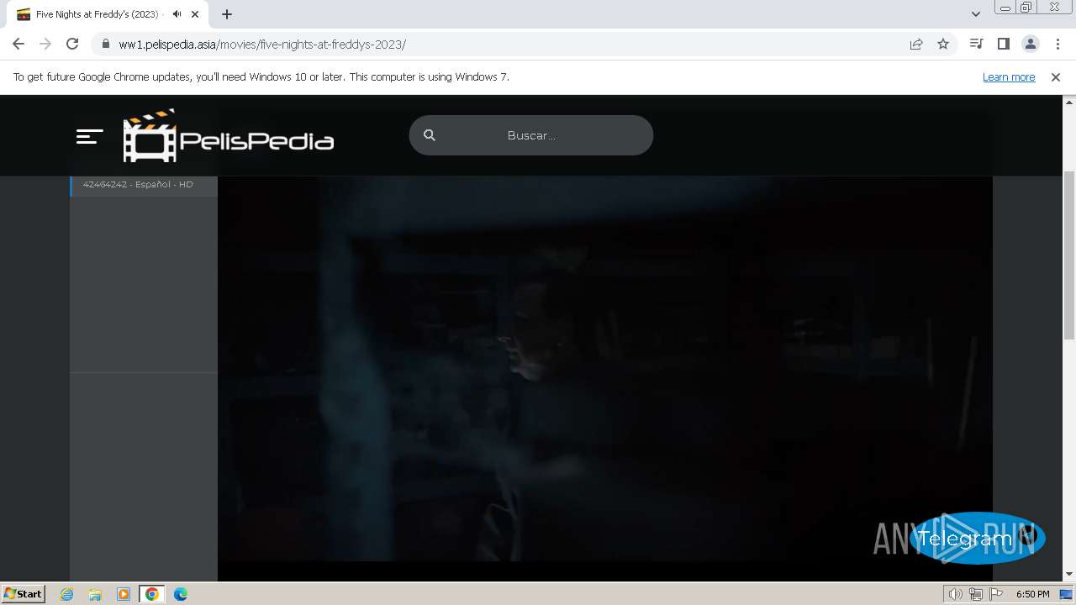Open Windows Media Player from taskbar
This screenshot has width=1076, height=605.
[x=124, y=594]
